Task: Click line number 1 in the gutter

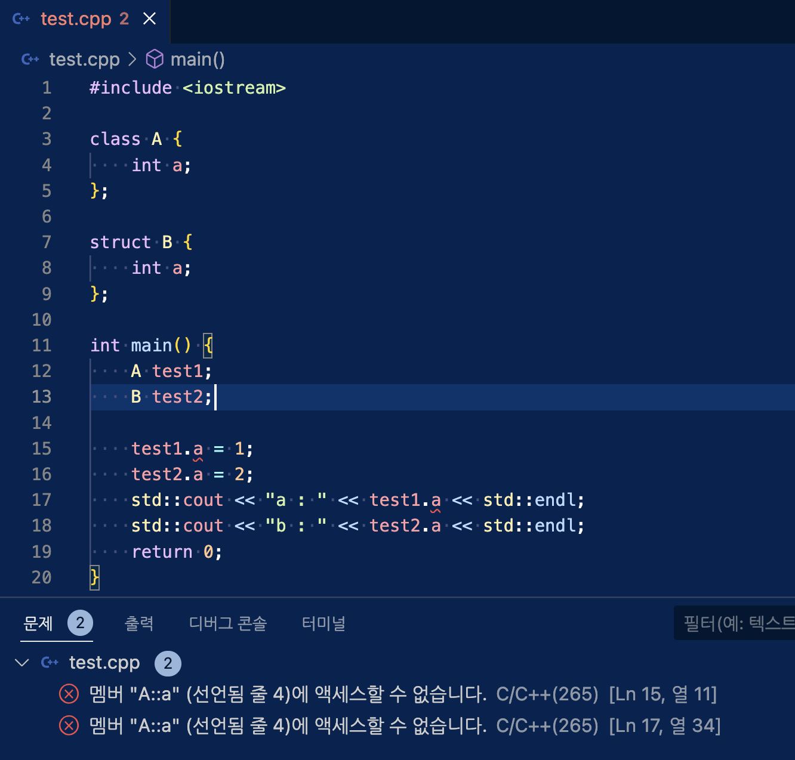Action: [47, 88]
